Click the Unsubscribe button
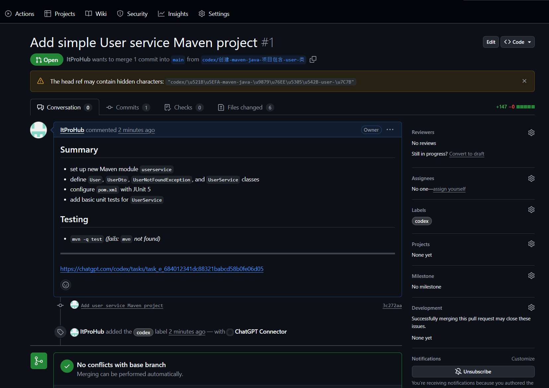This screenshot has height=388, width=549. 473,371
